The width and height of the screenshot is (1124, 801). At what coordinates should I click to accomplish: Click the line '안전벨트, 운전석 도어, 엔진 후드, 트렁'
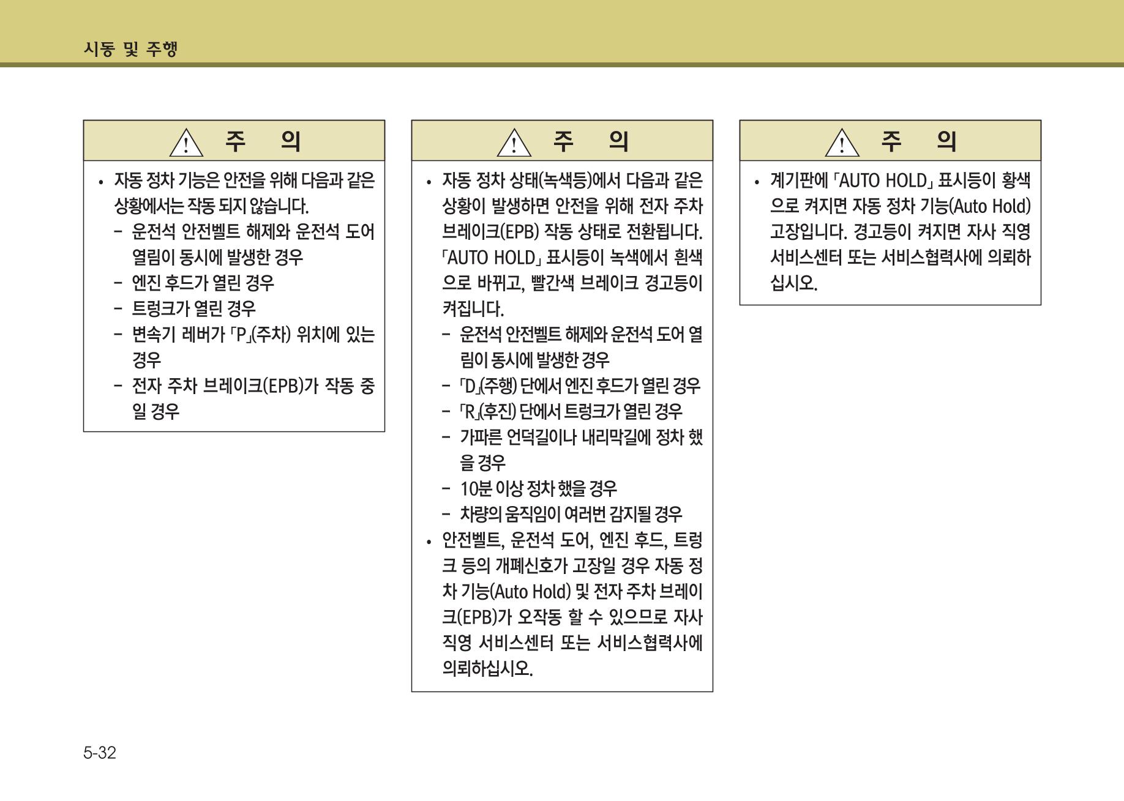pos(572,540)
